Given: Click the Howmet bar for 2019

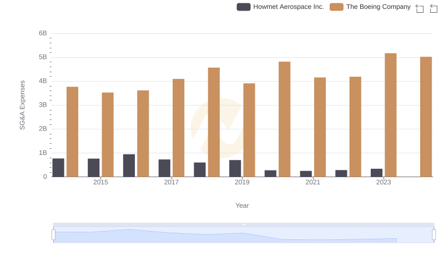Looking at the screenshot, I should click(235, 168).
